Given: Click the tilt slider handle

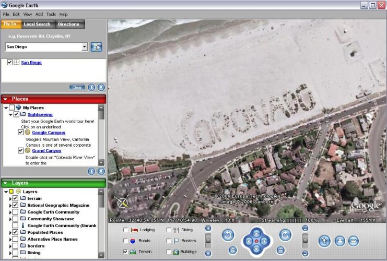Looking at the screenshot, I should coord(306,241).
